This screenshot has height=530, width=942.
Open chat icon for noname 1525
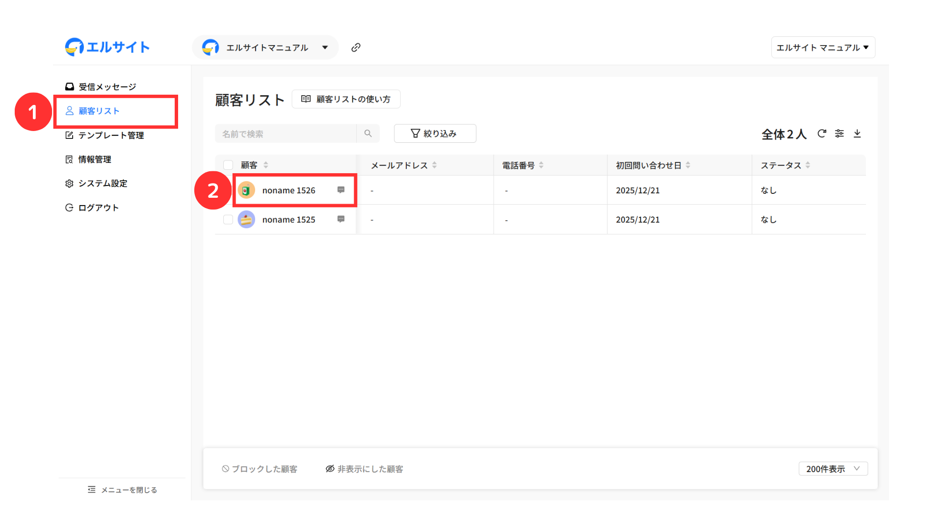(x=341, y=219)
